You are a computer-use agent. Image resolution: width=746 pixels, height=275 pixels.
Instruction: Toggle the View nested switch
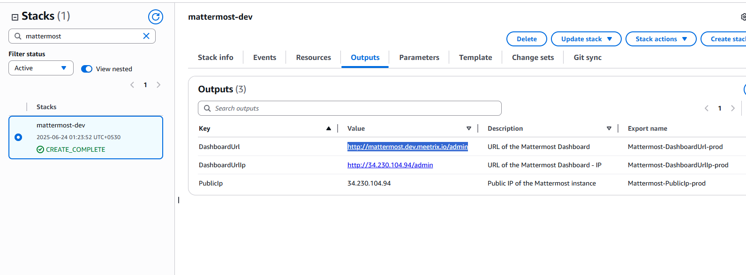pyautogui.click(x=87, y=69)
